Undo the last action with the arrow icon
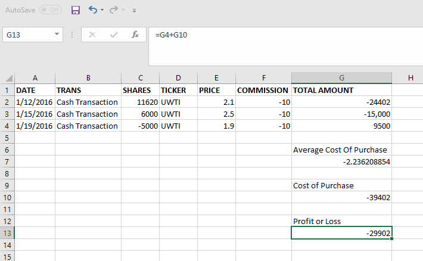 point(93,10)
